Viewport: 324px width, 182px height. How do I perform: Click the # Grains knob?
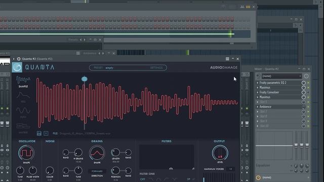(78, 153)
